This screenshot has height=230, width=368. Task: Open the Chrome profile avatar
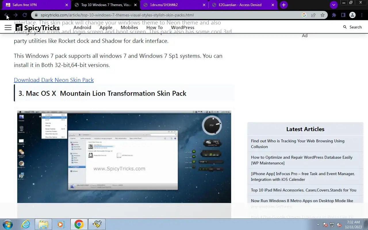point(352,15)
